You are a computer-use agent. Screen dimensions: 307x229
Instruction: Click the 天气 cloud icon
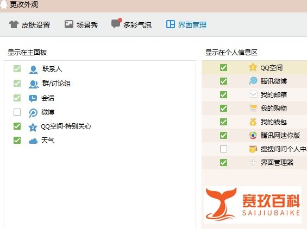(x=33, y=141)
